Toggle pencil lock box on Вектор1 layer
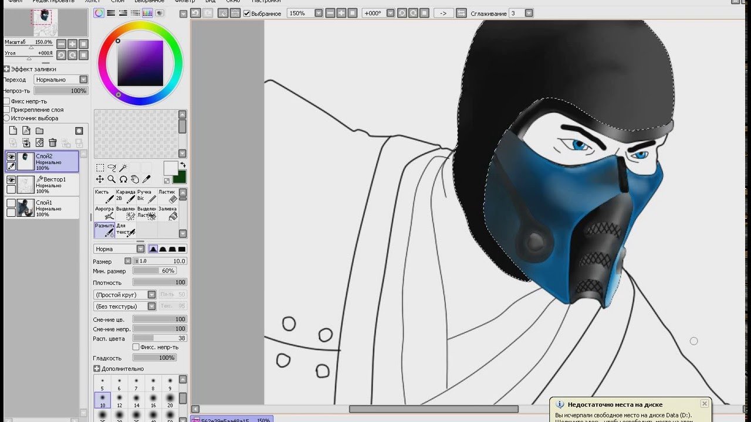Image resolution: width=751 pixels, height=422 pixels. (x=11, y=189)
